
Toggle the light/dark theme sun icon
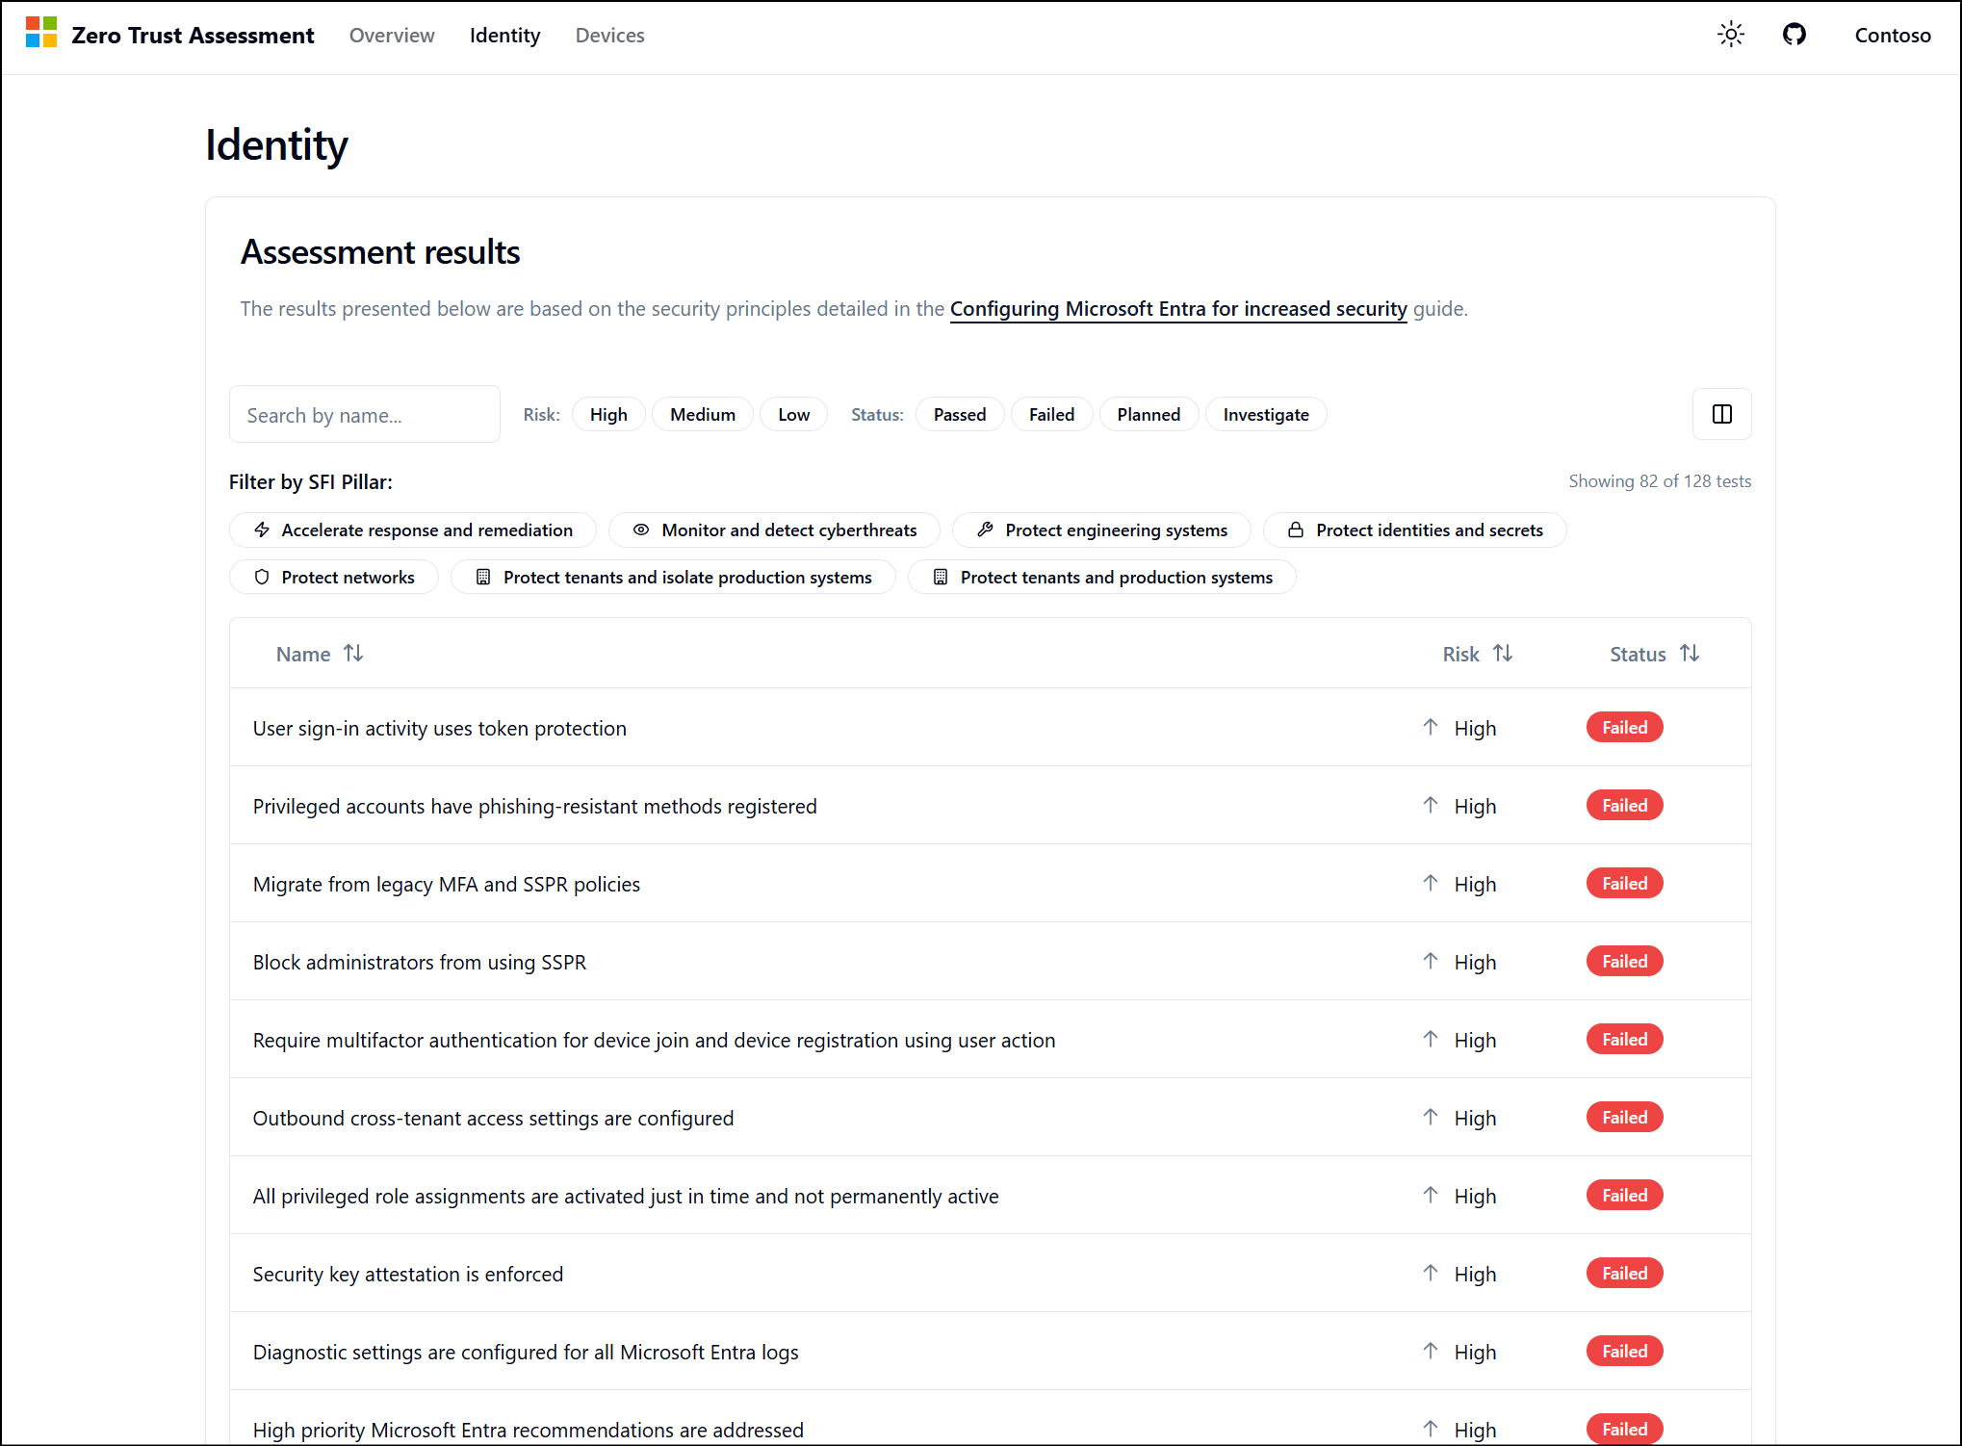click(x=1730, y=36)
